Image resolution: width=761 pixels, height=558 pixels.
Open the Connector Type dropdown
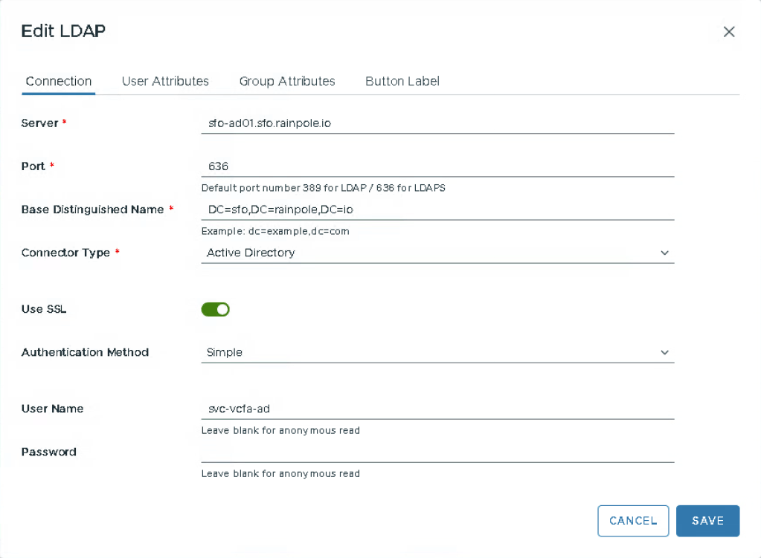(437, 253)
